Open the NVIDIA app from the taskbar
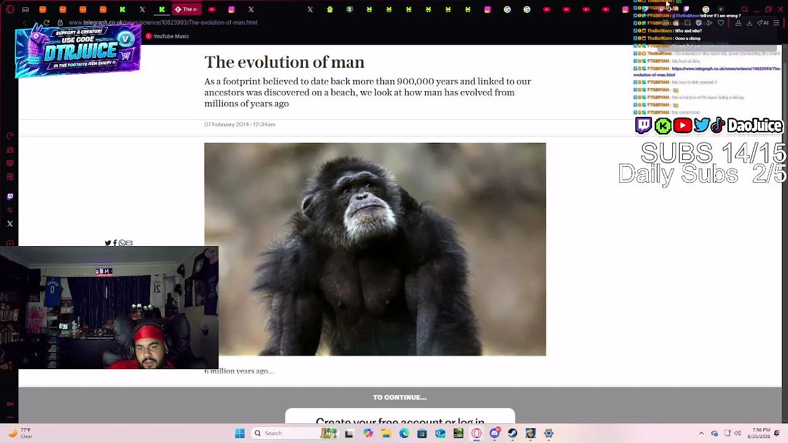Image resolution: width=788 pixels, height=443 pixels. click(x=458, y=433)
